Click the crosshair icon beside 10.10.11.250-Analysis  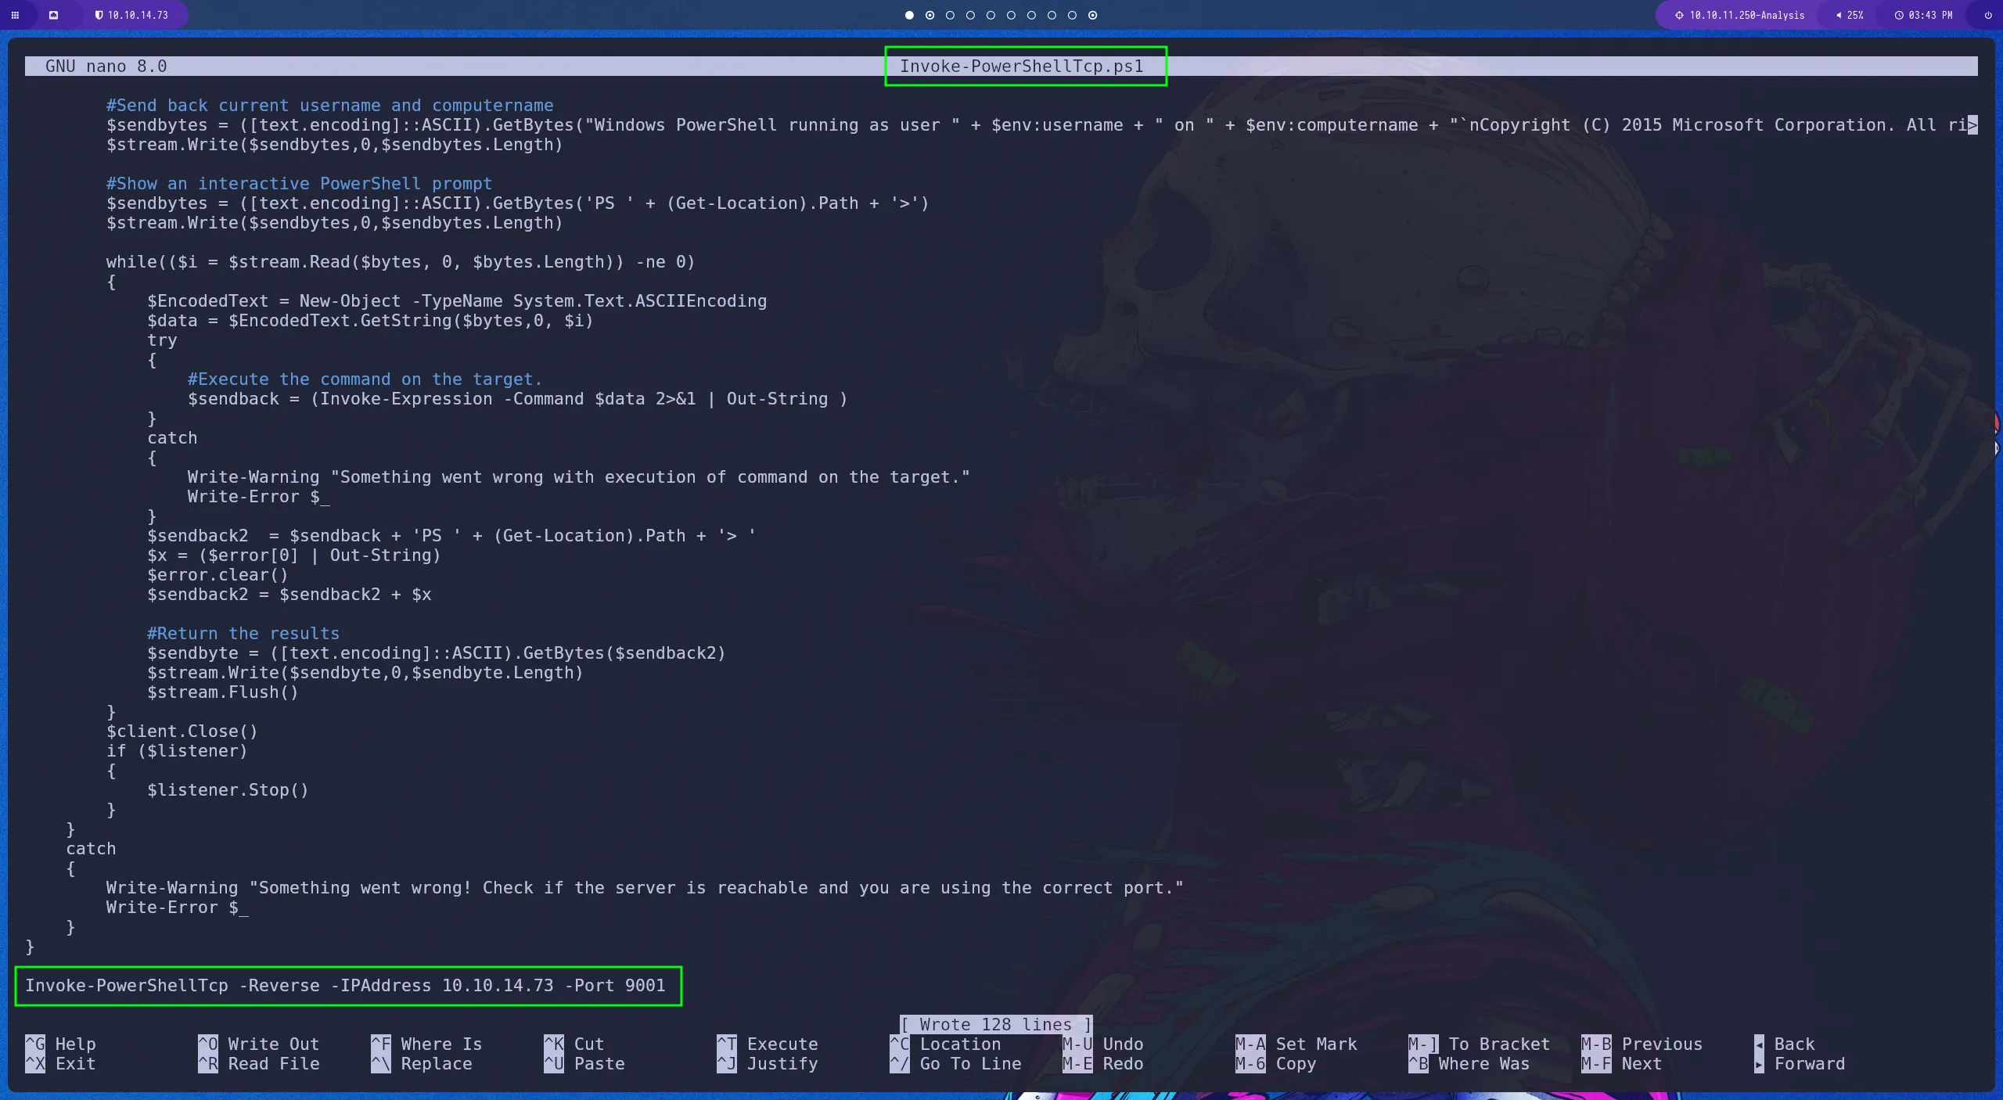1679,15
